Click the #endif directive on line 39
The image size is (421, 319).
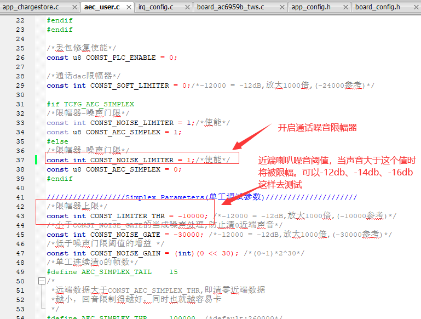[x=60, y=179]
